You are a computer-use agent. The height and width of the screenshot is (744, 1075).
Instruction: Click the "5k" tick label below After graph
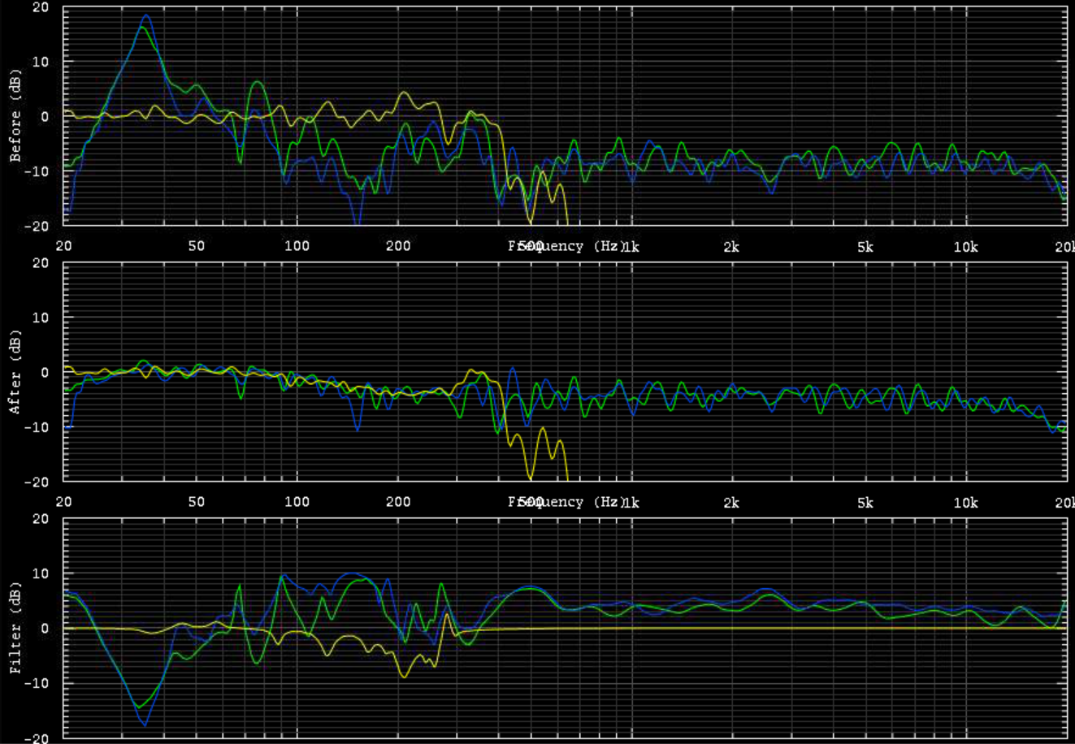(865, 502)
